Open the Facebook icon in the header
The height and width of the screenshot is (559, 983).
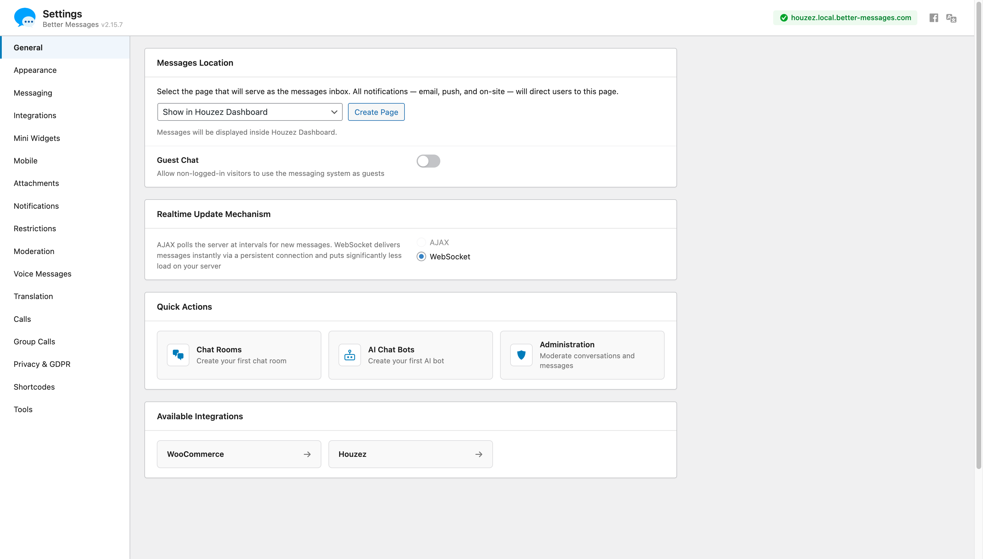tap(934, 18)
